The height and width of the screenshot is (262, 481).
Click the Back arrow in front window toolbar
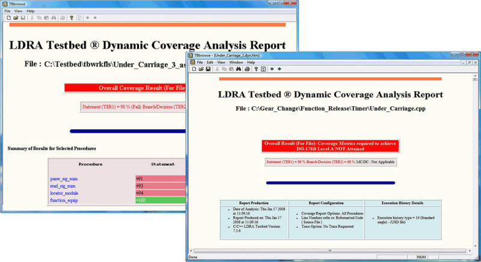tap(272, 69)
